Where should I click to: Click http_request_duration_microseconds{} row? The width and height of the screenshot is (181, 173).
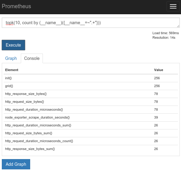click(x=91, y=109)
